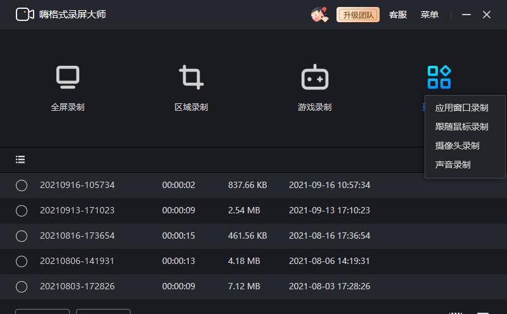Select radio button for 20210916-105734
507x314 pixels.
[x=22, y=185]
